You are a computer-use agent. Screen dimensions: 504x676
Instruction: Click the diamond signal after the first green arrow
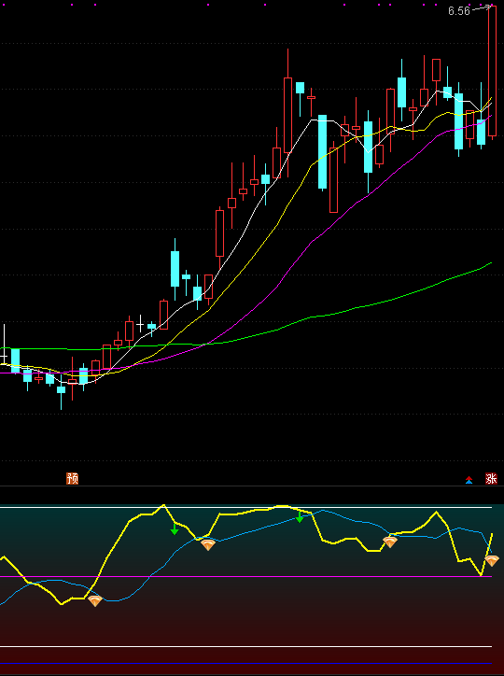point(208,545)
